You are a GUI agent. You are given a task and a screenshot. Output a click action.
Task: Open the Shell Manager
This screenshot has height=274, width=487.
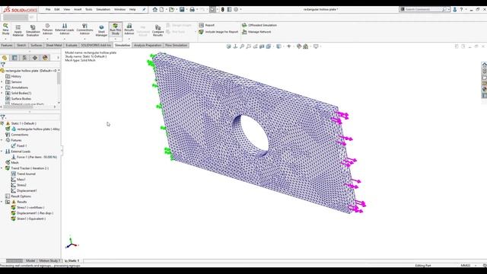pos(101,30)
